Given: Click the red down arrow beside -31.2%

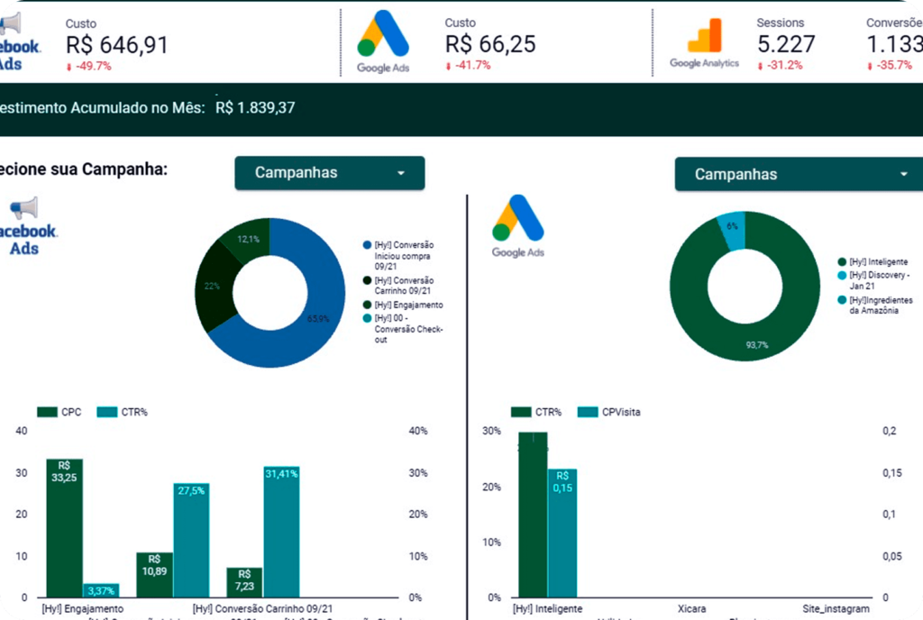Looking at the screenshot, I should (761, 67).
